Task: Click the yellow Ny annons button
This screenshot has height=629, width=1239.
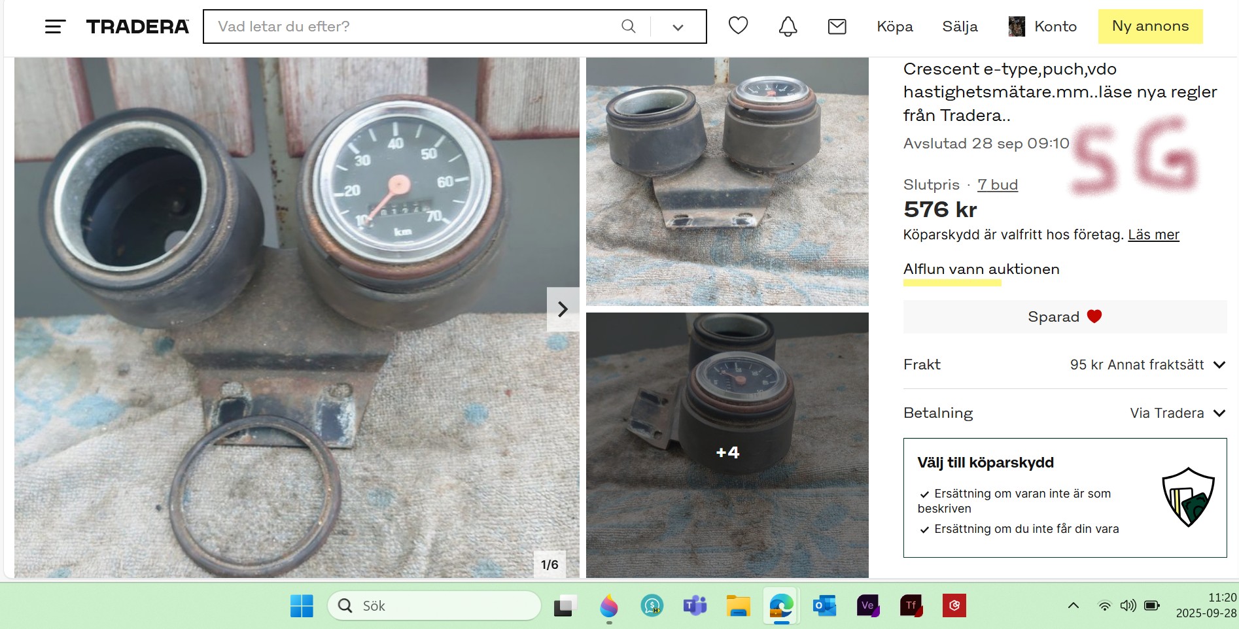Action: coord(1150,26)
